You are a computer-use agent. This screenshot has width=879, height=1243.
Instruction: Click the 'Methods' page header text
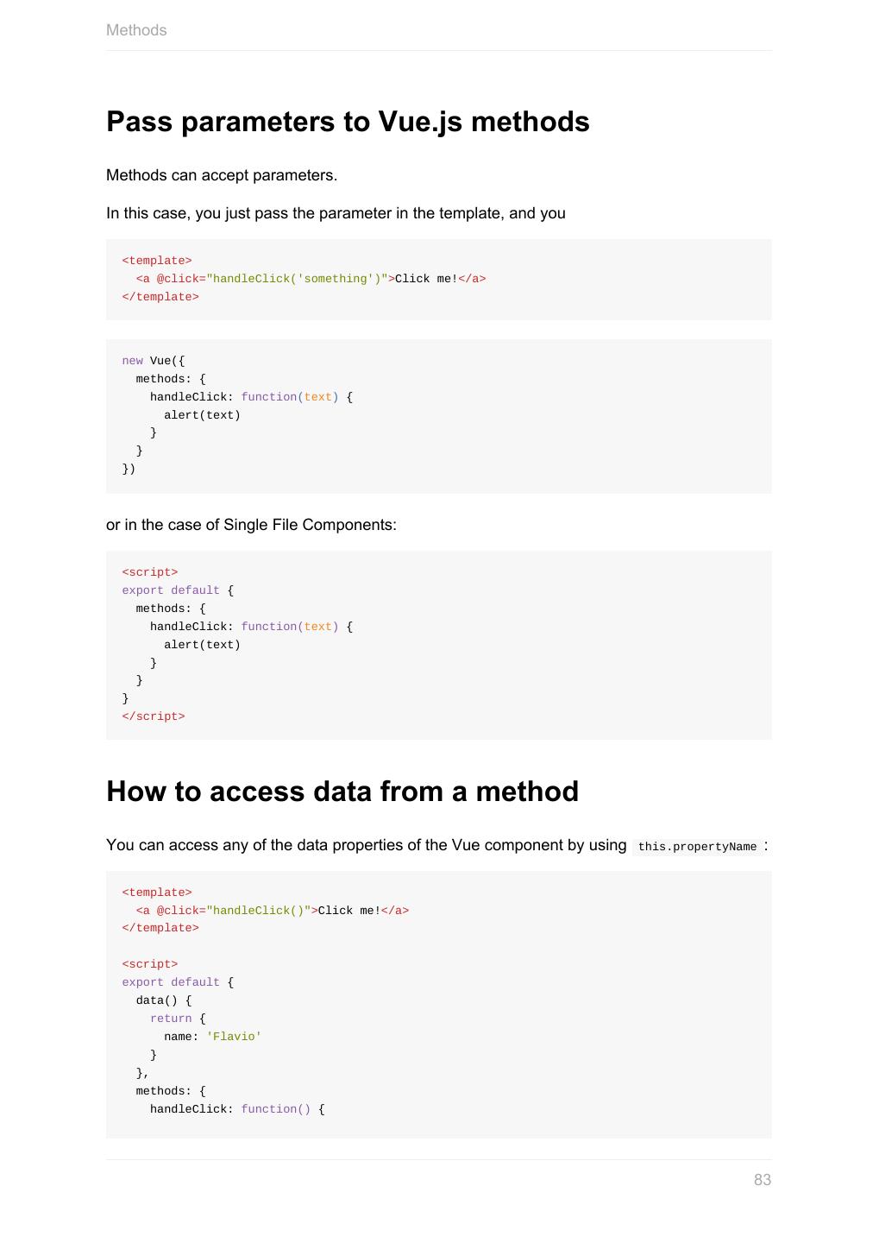(136, 30)
